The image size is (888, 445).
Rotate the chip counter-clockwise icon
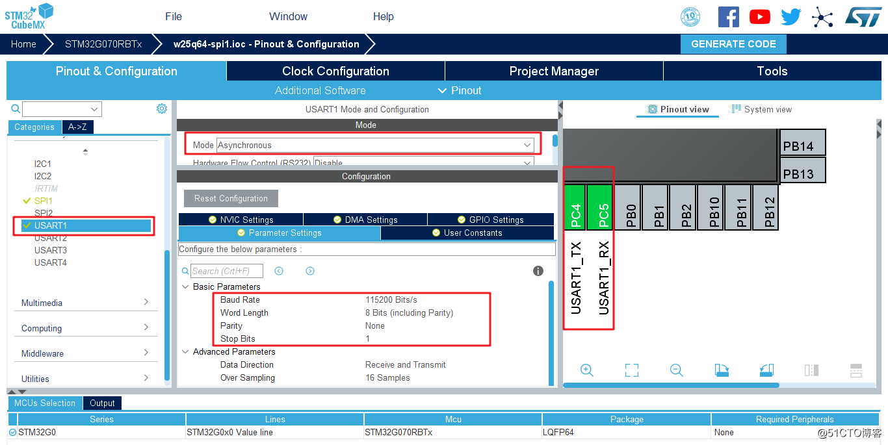click(766, 370)
